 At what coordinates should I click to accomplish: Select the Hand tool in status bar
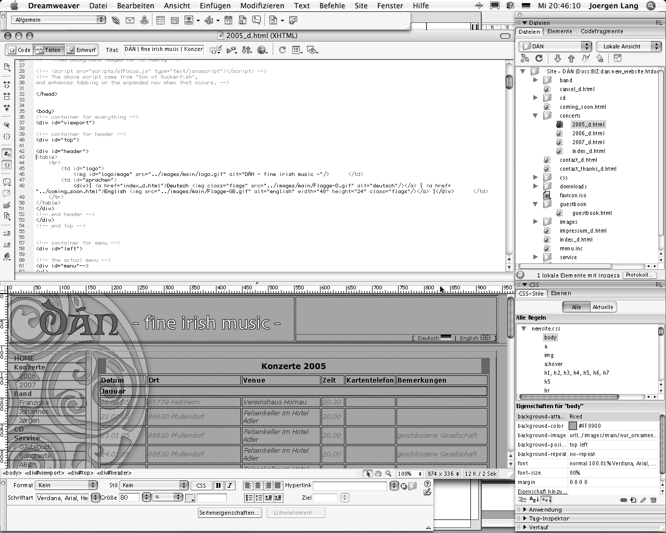tap(378, 474)
